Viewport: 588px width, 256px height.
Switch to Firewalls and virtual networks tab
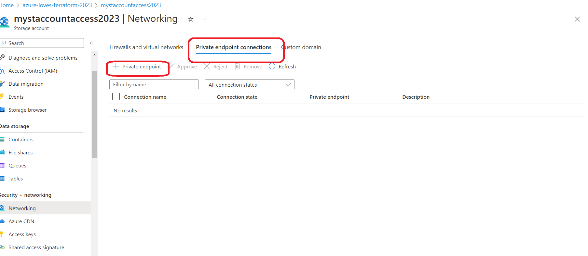point(146,47)
